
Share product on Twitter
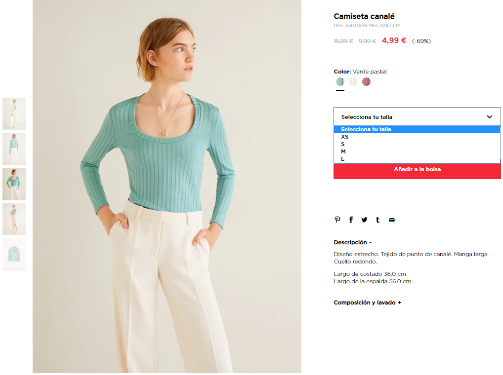point(364,220)
